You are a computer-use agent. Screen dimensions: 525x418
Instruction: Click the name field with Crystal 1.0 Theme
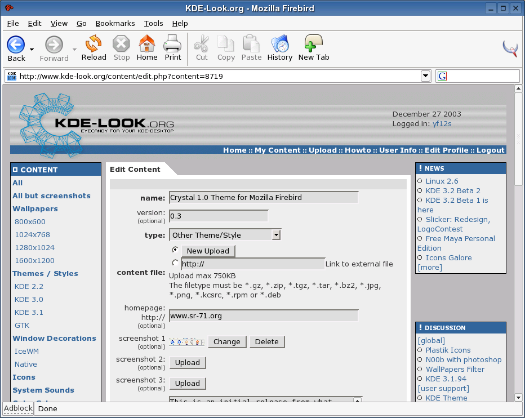click(264, 197)
